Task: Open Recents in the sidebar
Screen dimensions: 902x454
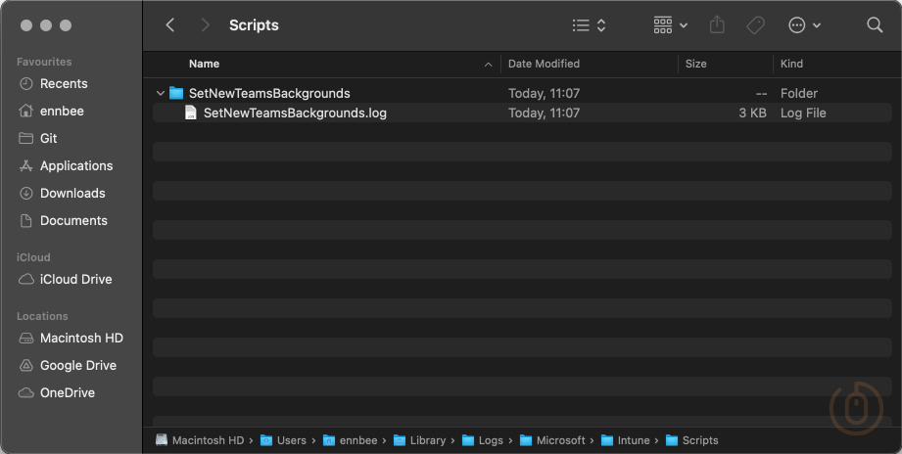Action: pyautogui.click(x=64, y=84)
